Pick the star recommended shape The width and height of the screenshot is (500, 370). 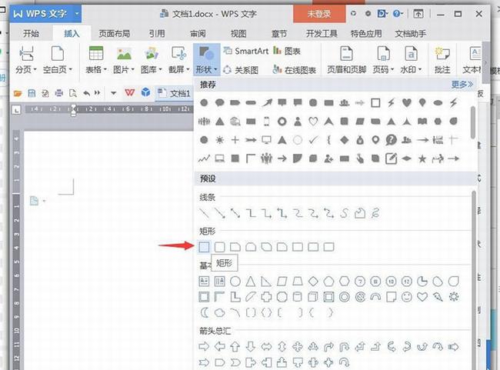(x=422, y=158)
